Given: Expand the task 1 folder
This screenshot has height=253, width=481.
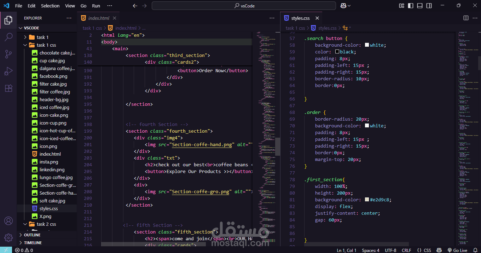Looking at the screenshot, I should click(x=42, y=37).
